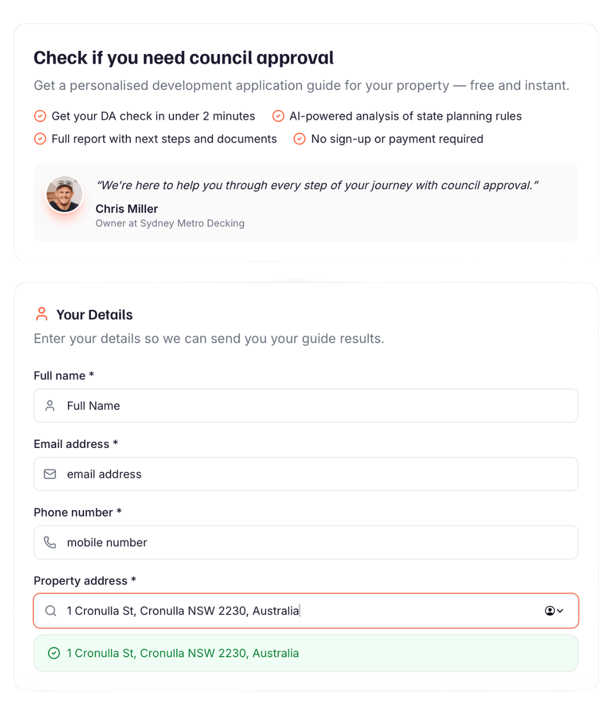This screenshot has height=715, width=613.
Task: Click the Check if you need council approval heading
Action: pos(183,58)
